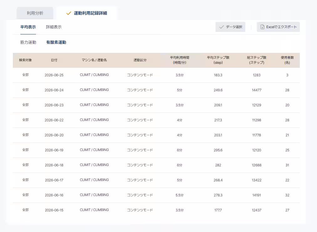Click user count 25 in 2026-06-19 row
The height and width of the screenshot is (232, 317).
point(287,150)
